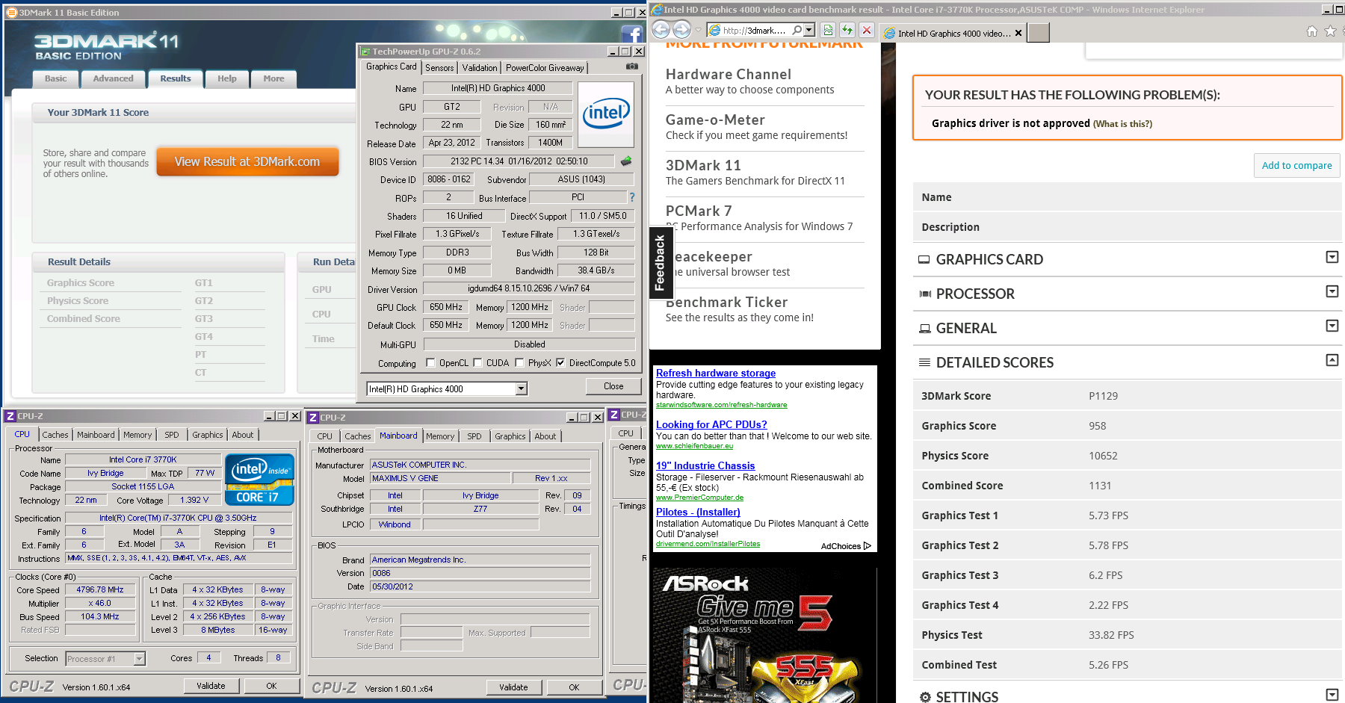Image resolution: width=1345 pixels, height=703 pixels.
Task: Click OK in the Mainboard CPU-Z window
Action: tap(574, 687)
